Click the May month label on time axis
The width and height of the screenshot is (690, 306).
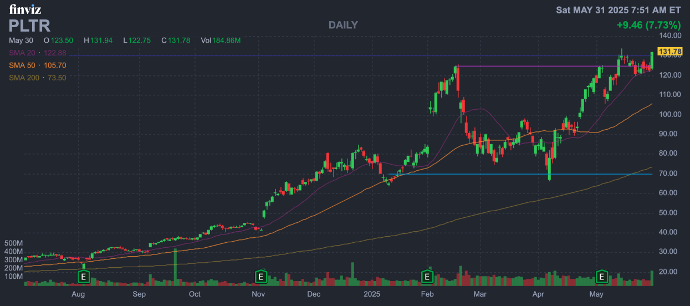tap(596, 294)
